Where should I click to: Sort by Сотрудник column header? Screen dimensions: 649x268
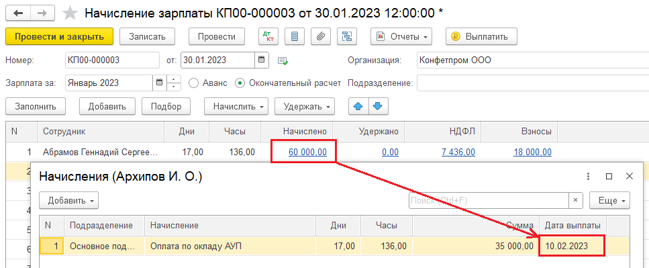pos(101,132)
